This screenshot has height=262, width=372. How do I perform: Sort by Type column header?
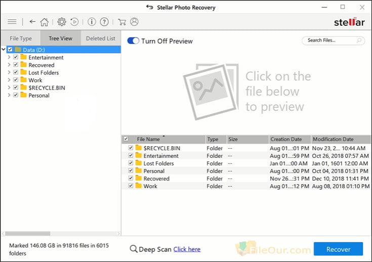(x=216, y=139)
